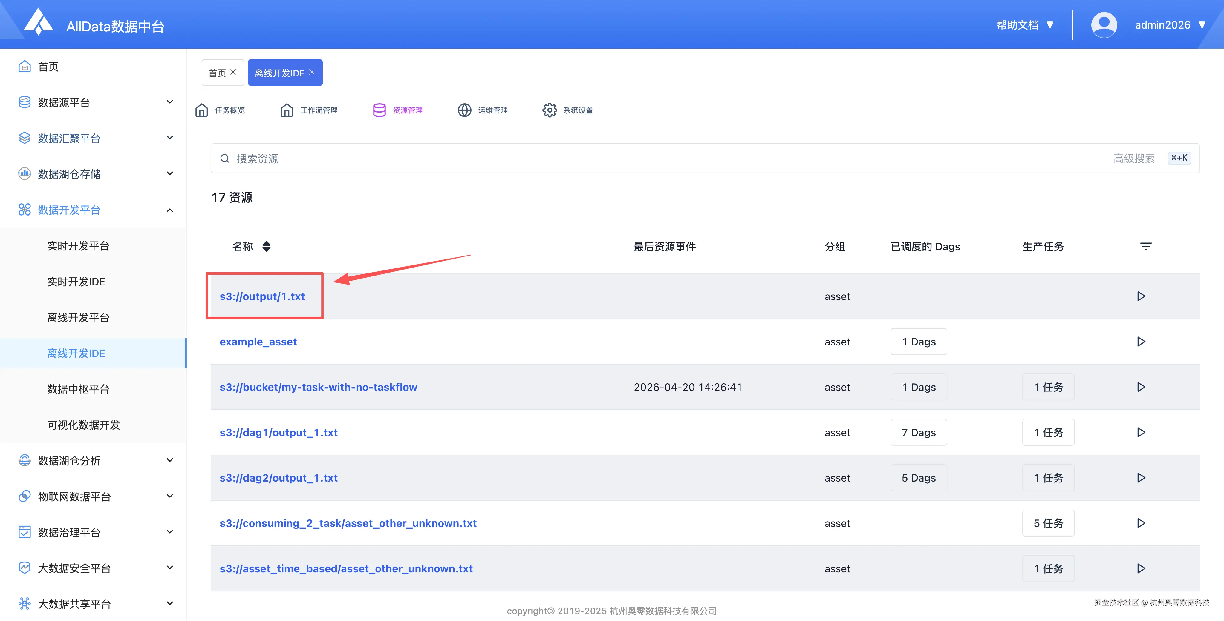Viewport: 1224px width, 621px height.
Task: Select 实时开发IDE in sidebar
Action: (x=76, y=282)
